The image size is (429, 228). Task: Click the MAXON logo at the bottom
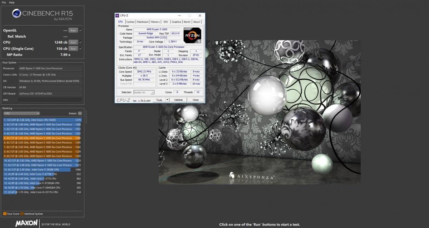point(26,223)
